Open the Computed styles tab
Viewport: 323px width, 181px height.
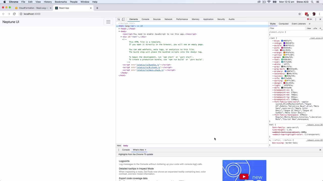click(283, 24)
